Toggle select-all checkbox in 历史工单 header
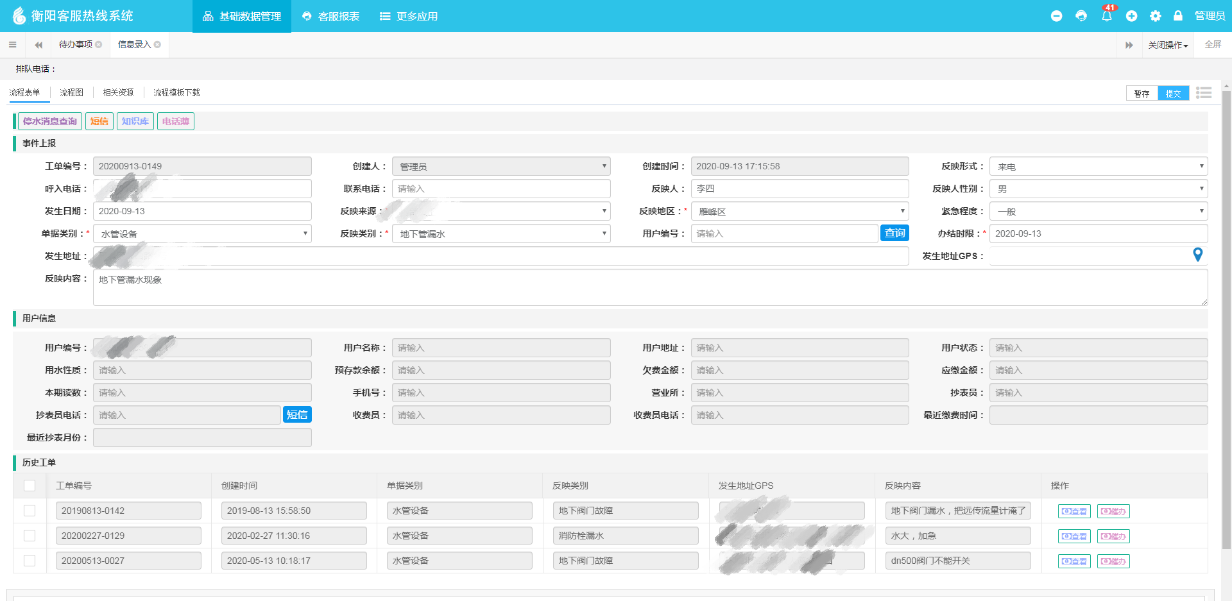1232x601 pixels. (30, 486)
